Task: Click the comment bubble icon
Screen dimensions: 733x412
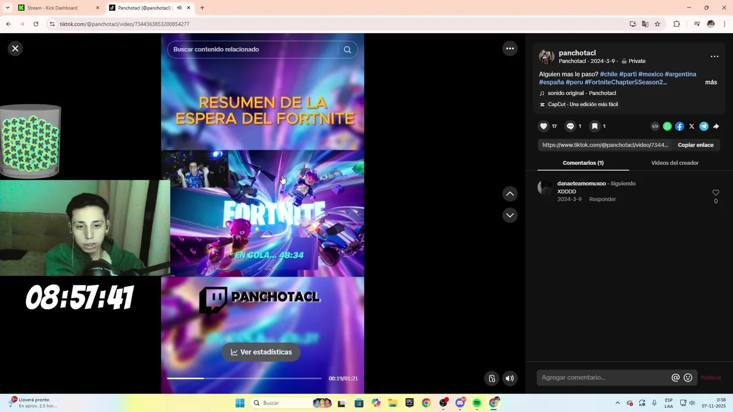Action: click(570, 126)
